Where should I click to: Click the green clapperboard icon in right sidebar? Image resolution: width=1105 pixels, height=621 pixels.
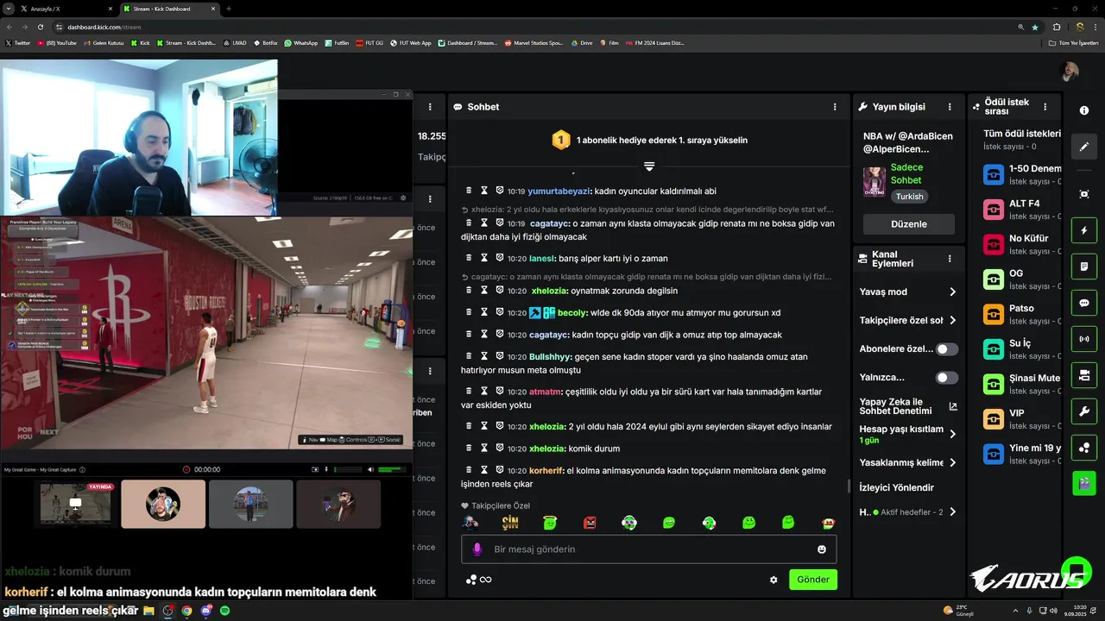1084,482
